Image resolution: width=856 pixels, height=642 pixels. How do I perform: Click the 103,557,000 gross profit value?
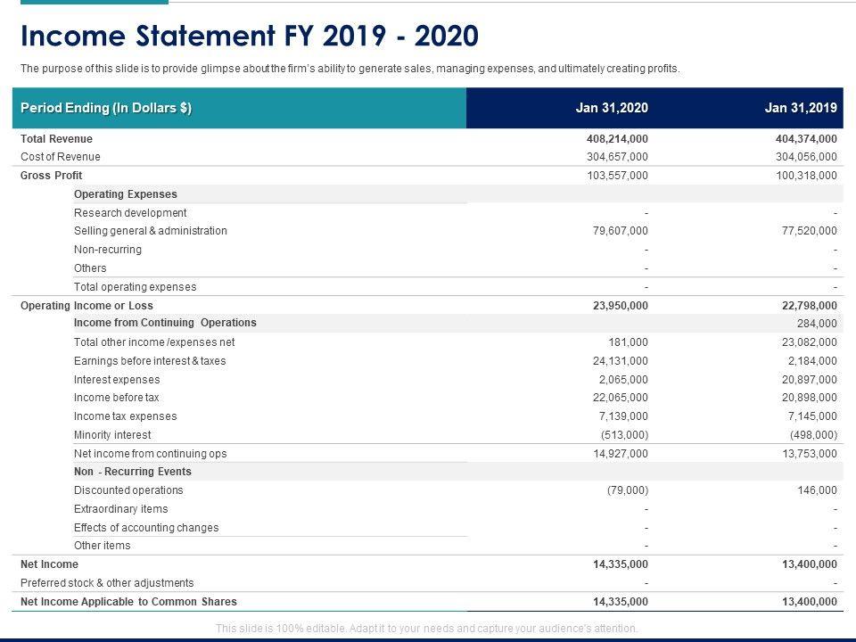pyautogui.click(x=617, y=176)
